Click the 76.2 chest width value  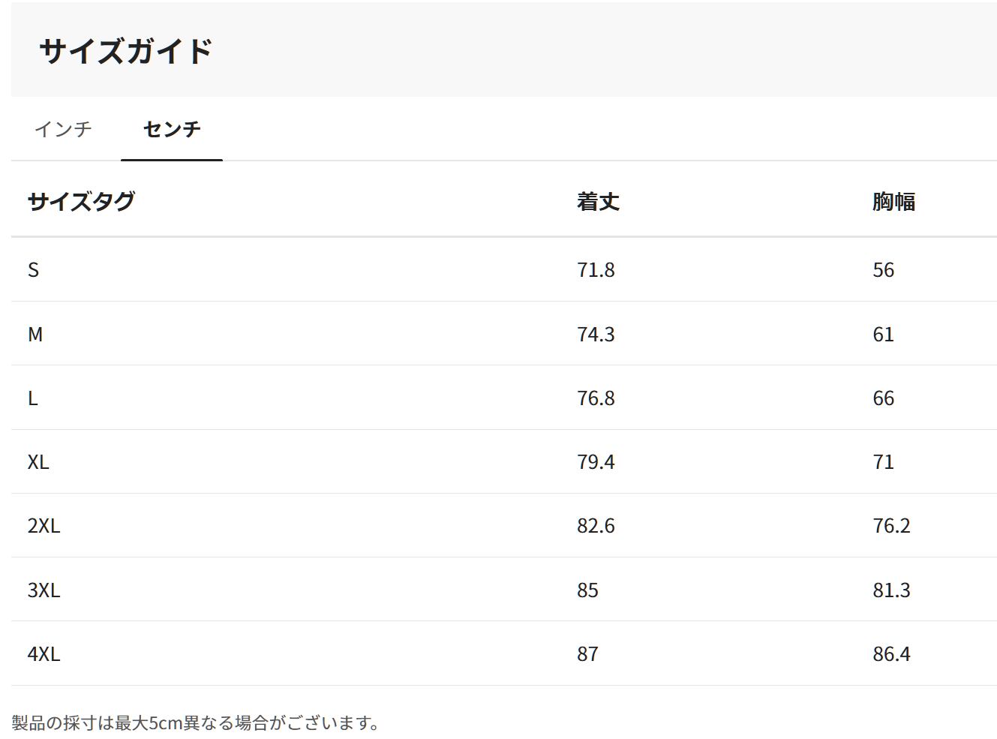point(891,526)
